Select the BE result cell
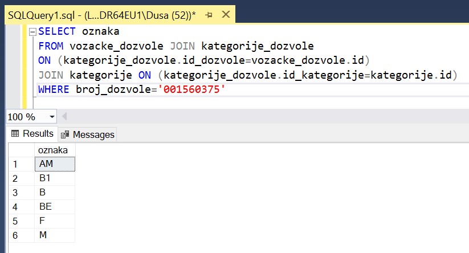Screen dimensions: 469x253 click(x=55, y=207)
